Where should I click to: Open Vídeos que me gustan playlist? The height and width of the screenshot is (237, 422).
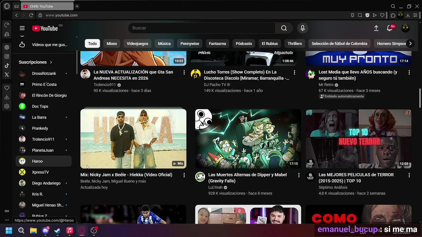(44, 45)
